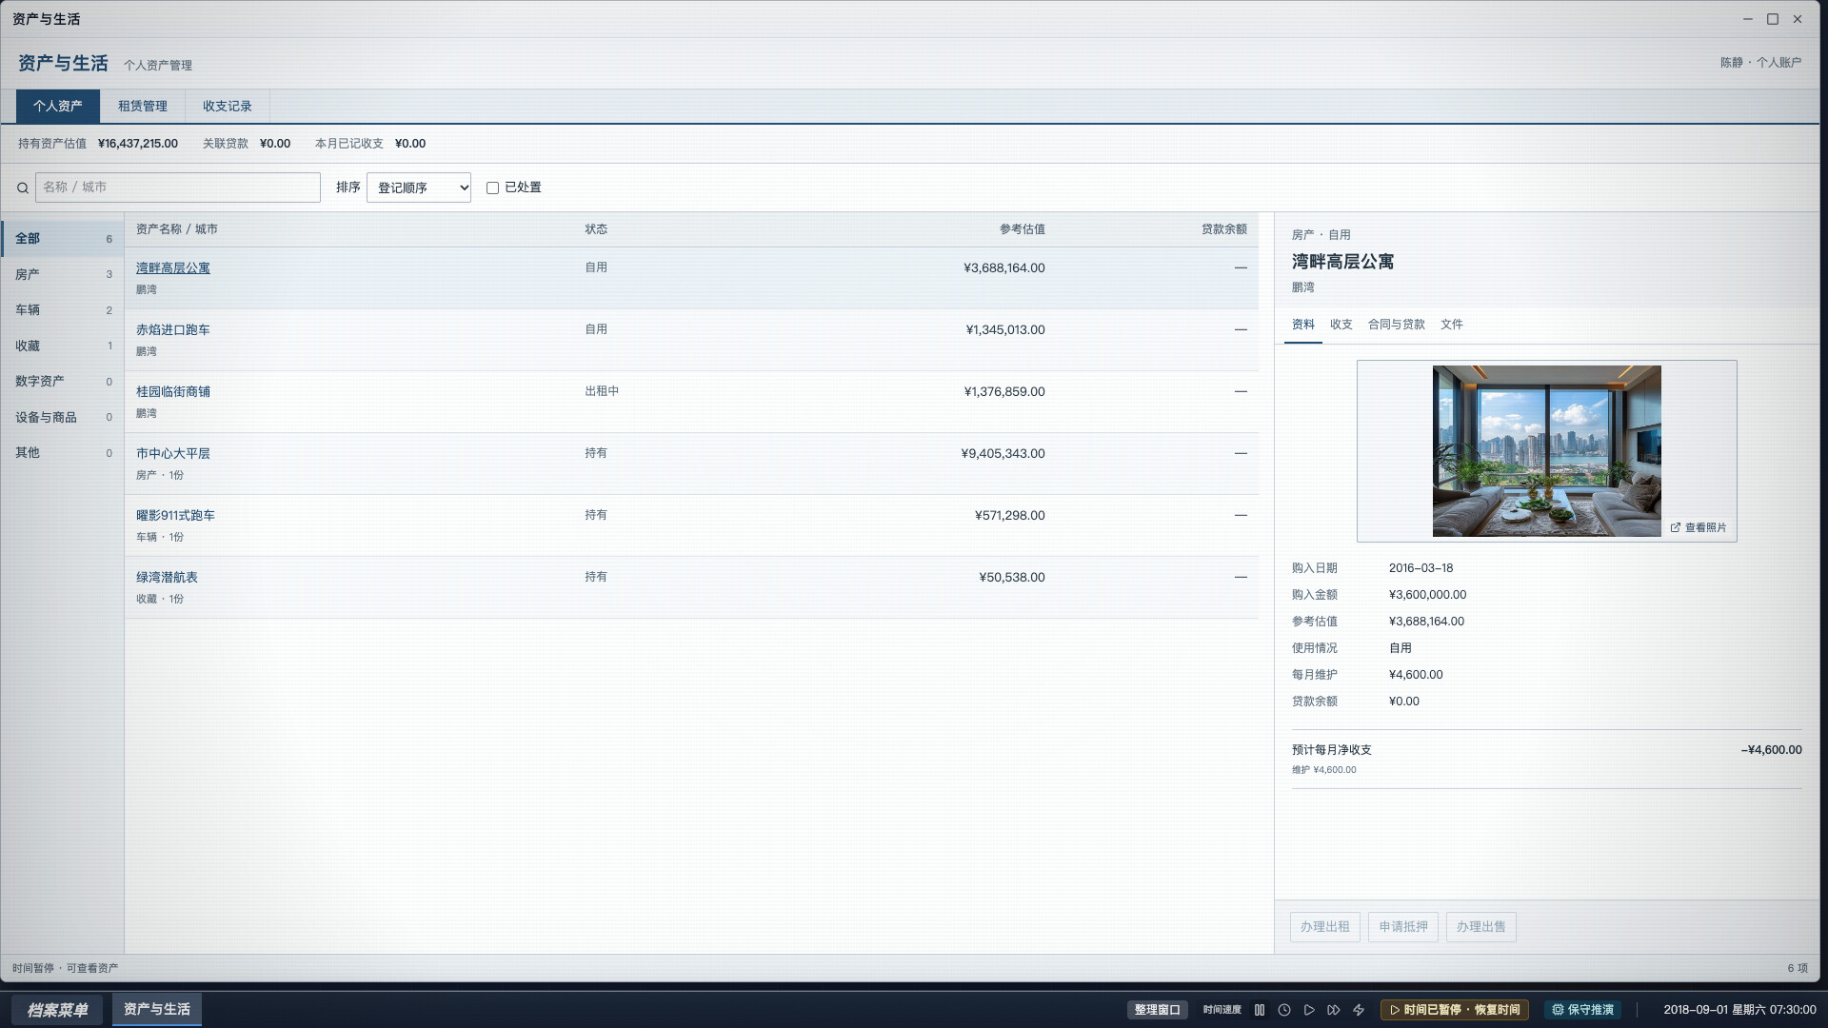The image size is (1828, 1028).
Task: Select the lightning fastest speed icon
Action: point(1359,1010)
